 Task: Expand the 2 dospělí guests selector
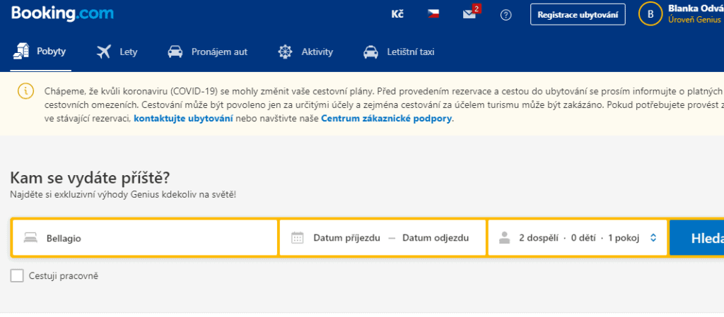coord(578,238)
